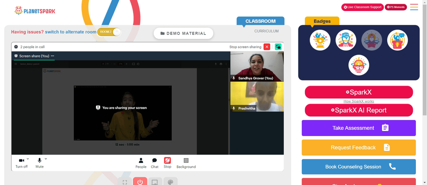
Task: Toggle the ROOM 2 switch
Action: coord(109,32)
